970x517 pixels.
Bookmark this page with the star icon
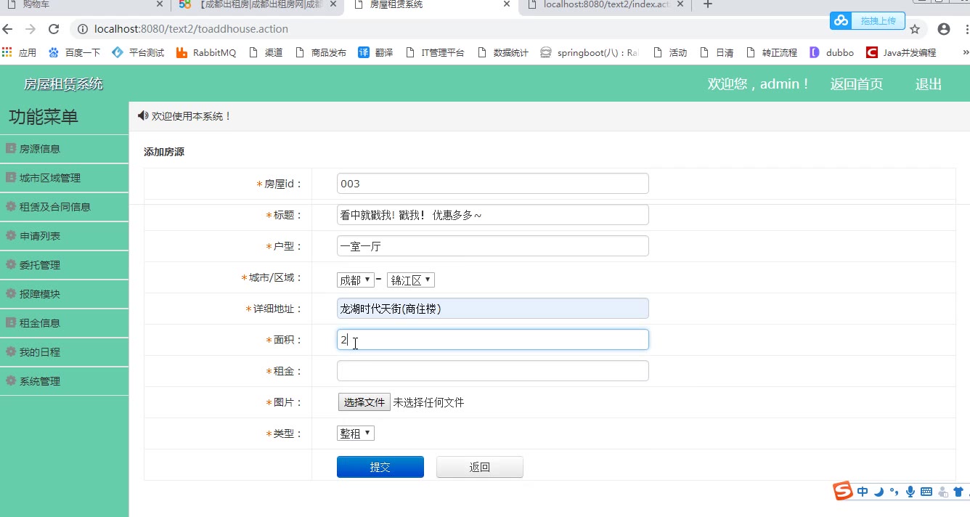tap(915, 29)
